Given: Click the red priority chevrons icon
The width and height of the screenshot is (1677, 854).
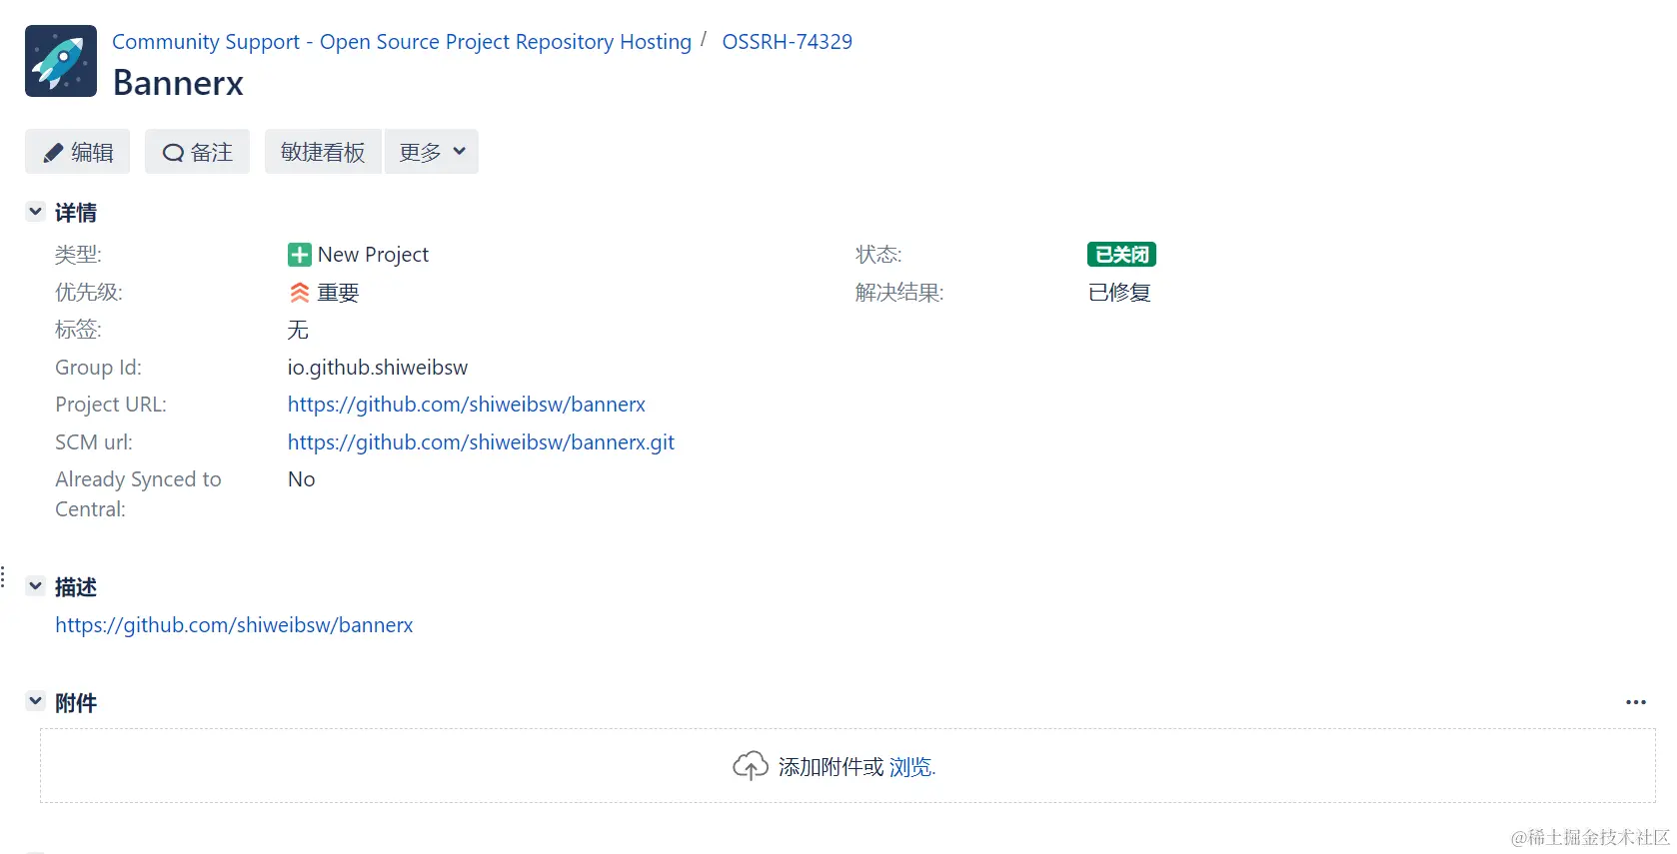Looking at the screenshot, I should (x=299, y=293).
